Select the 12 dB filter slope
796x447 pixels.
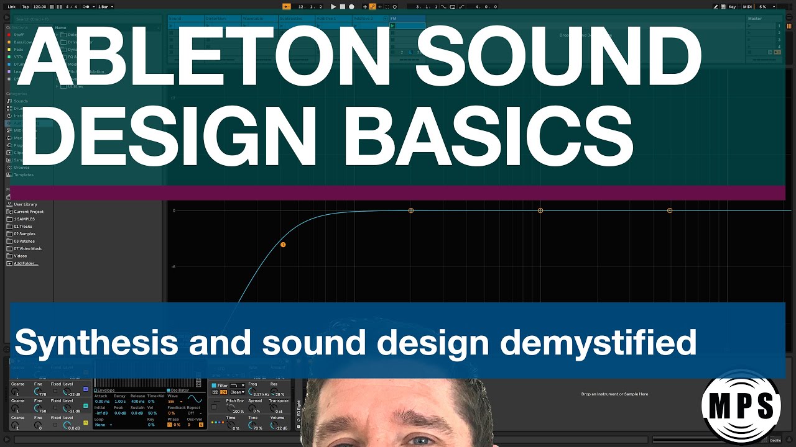click(215, 392)
